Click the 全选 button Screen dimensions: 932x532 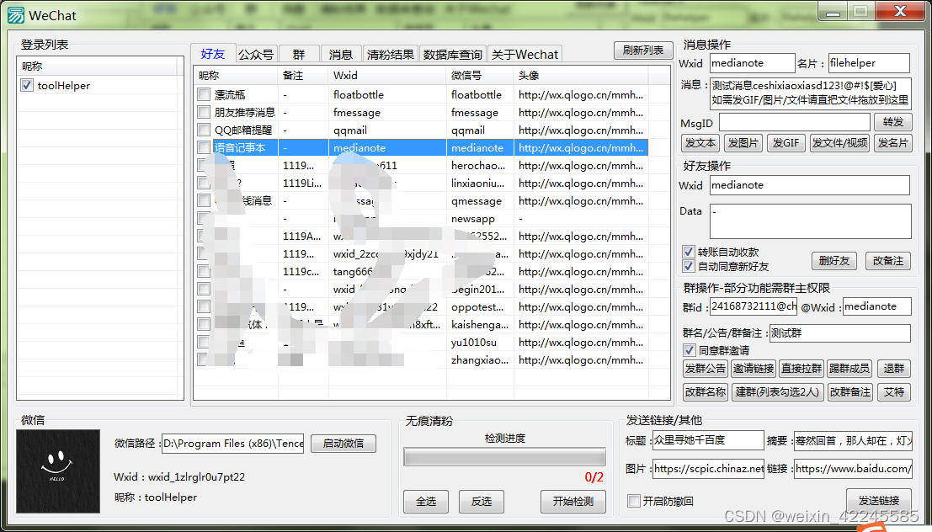point(425,501)
